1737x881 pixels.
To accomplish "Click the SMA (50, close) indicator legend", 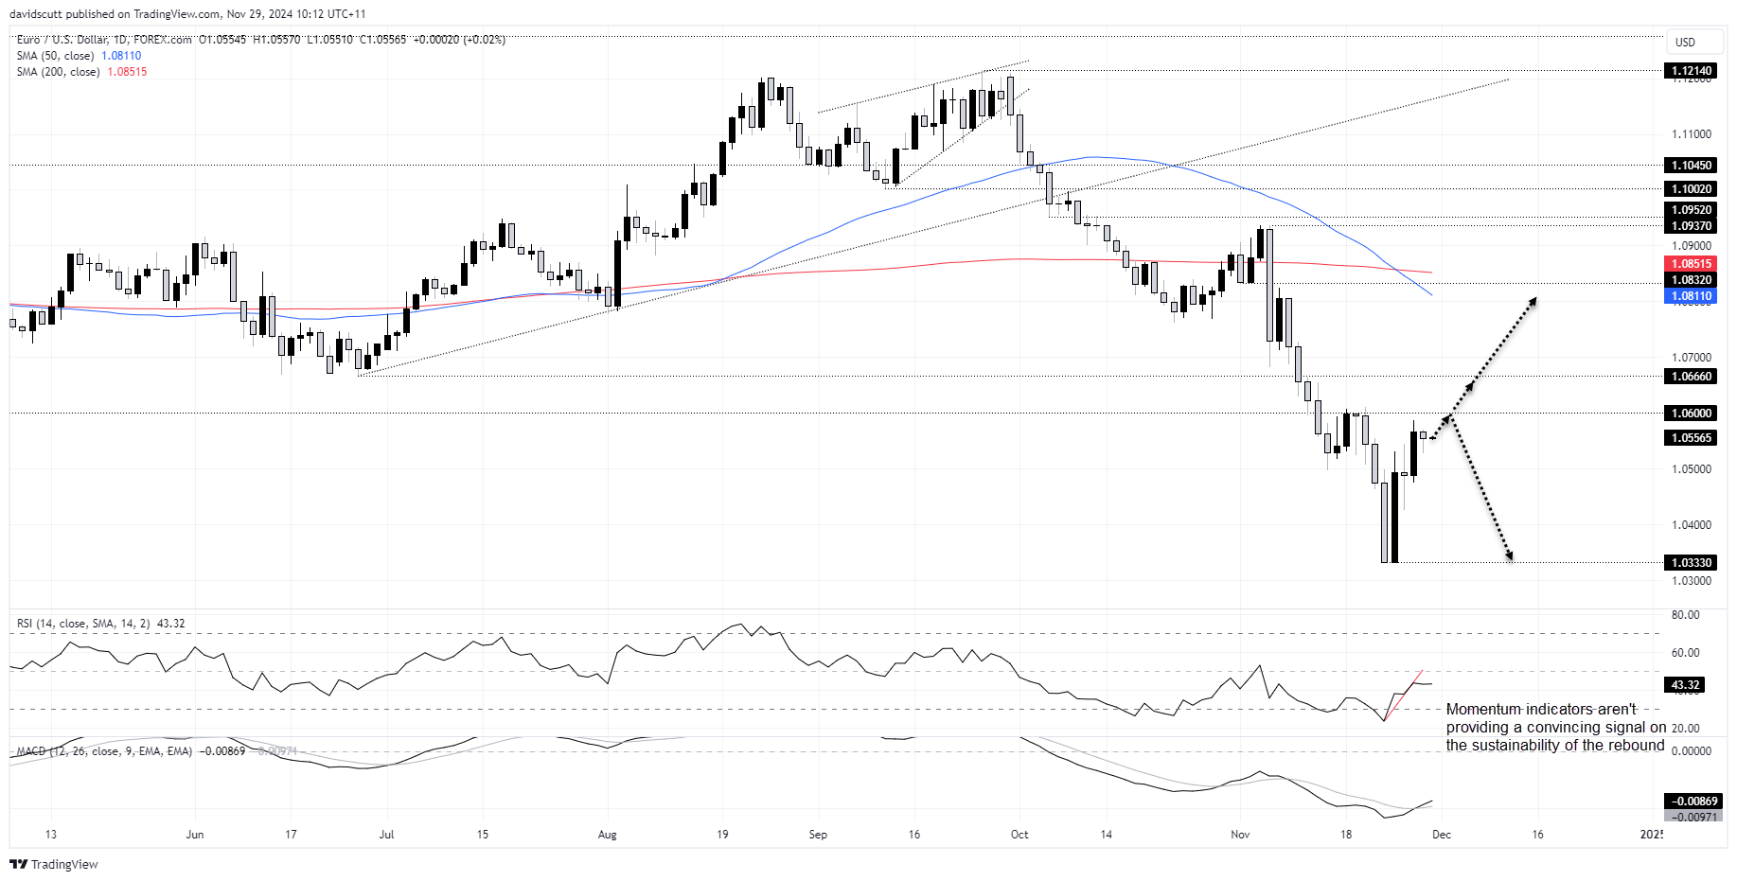I will 79,56.
